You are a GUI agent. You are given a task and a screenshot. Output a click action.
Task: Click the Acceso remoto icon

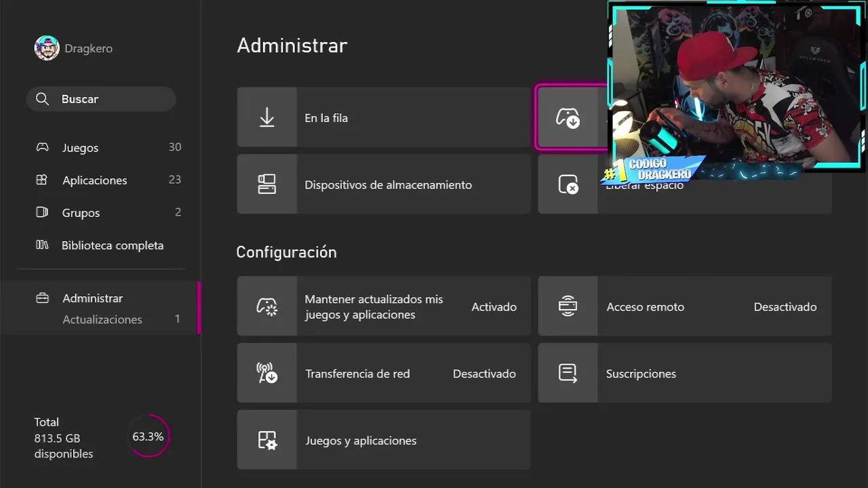click(568, 306)
